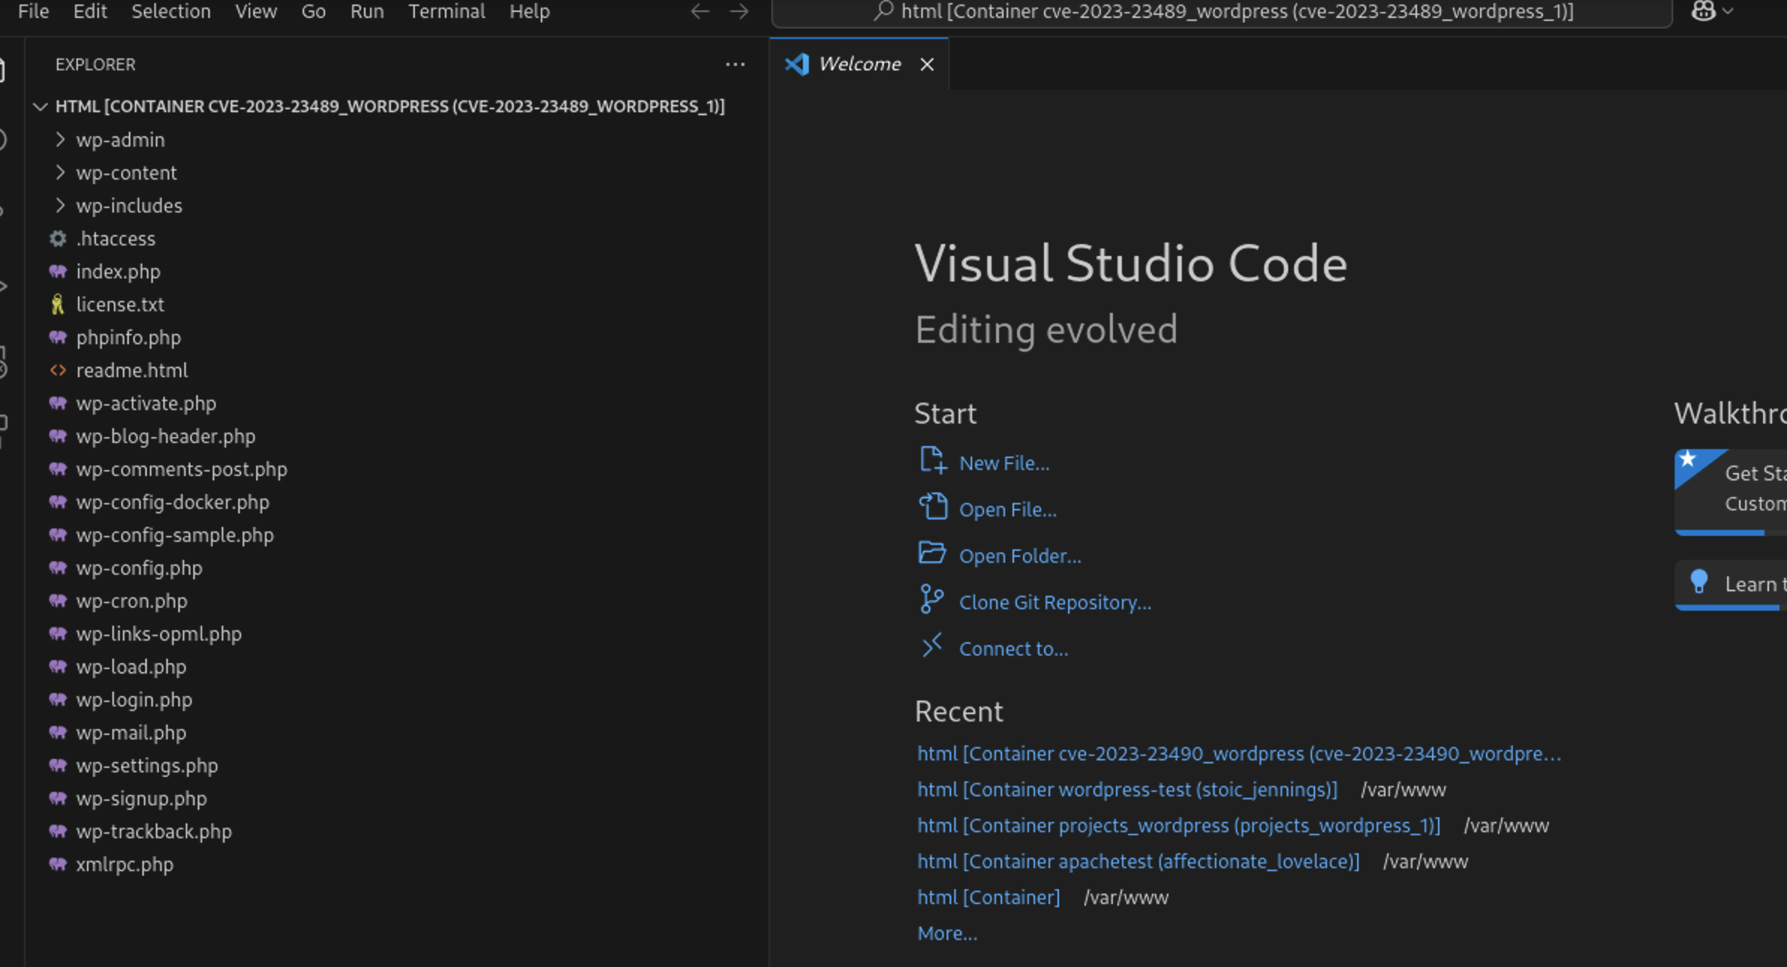The height and width of the screenshot is (967, 1787).
Task: Open recent wordpress-test stoic_jennings container
Action: [1127, 790]
